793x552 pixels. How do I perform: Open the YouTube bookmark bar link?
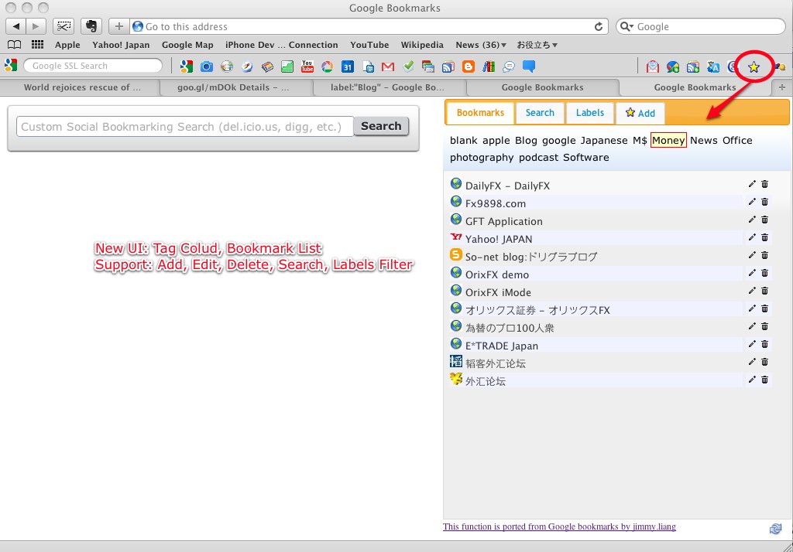tap(369, 45)
